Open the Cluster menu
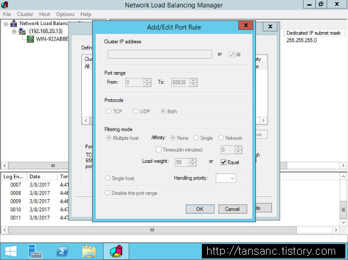Screen dimensions: 348x260 [25, 14]
